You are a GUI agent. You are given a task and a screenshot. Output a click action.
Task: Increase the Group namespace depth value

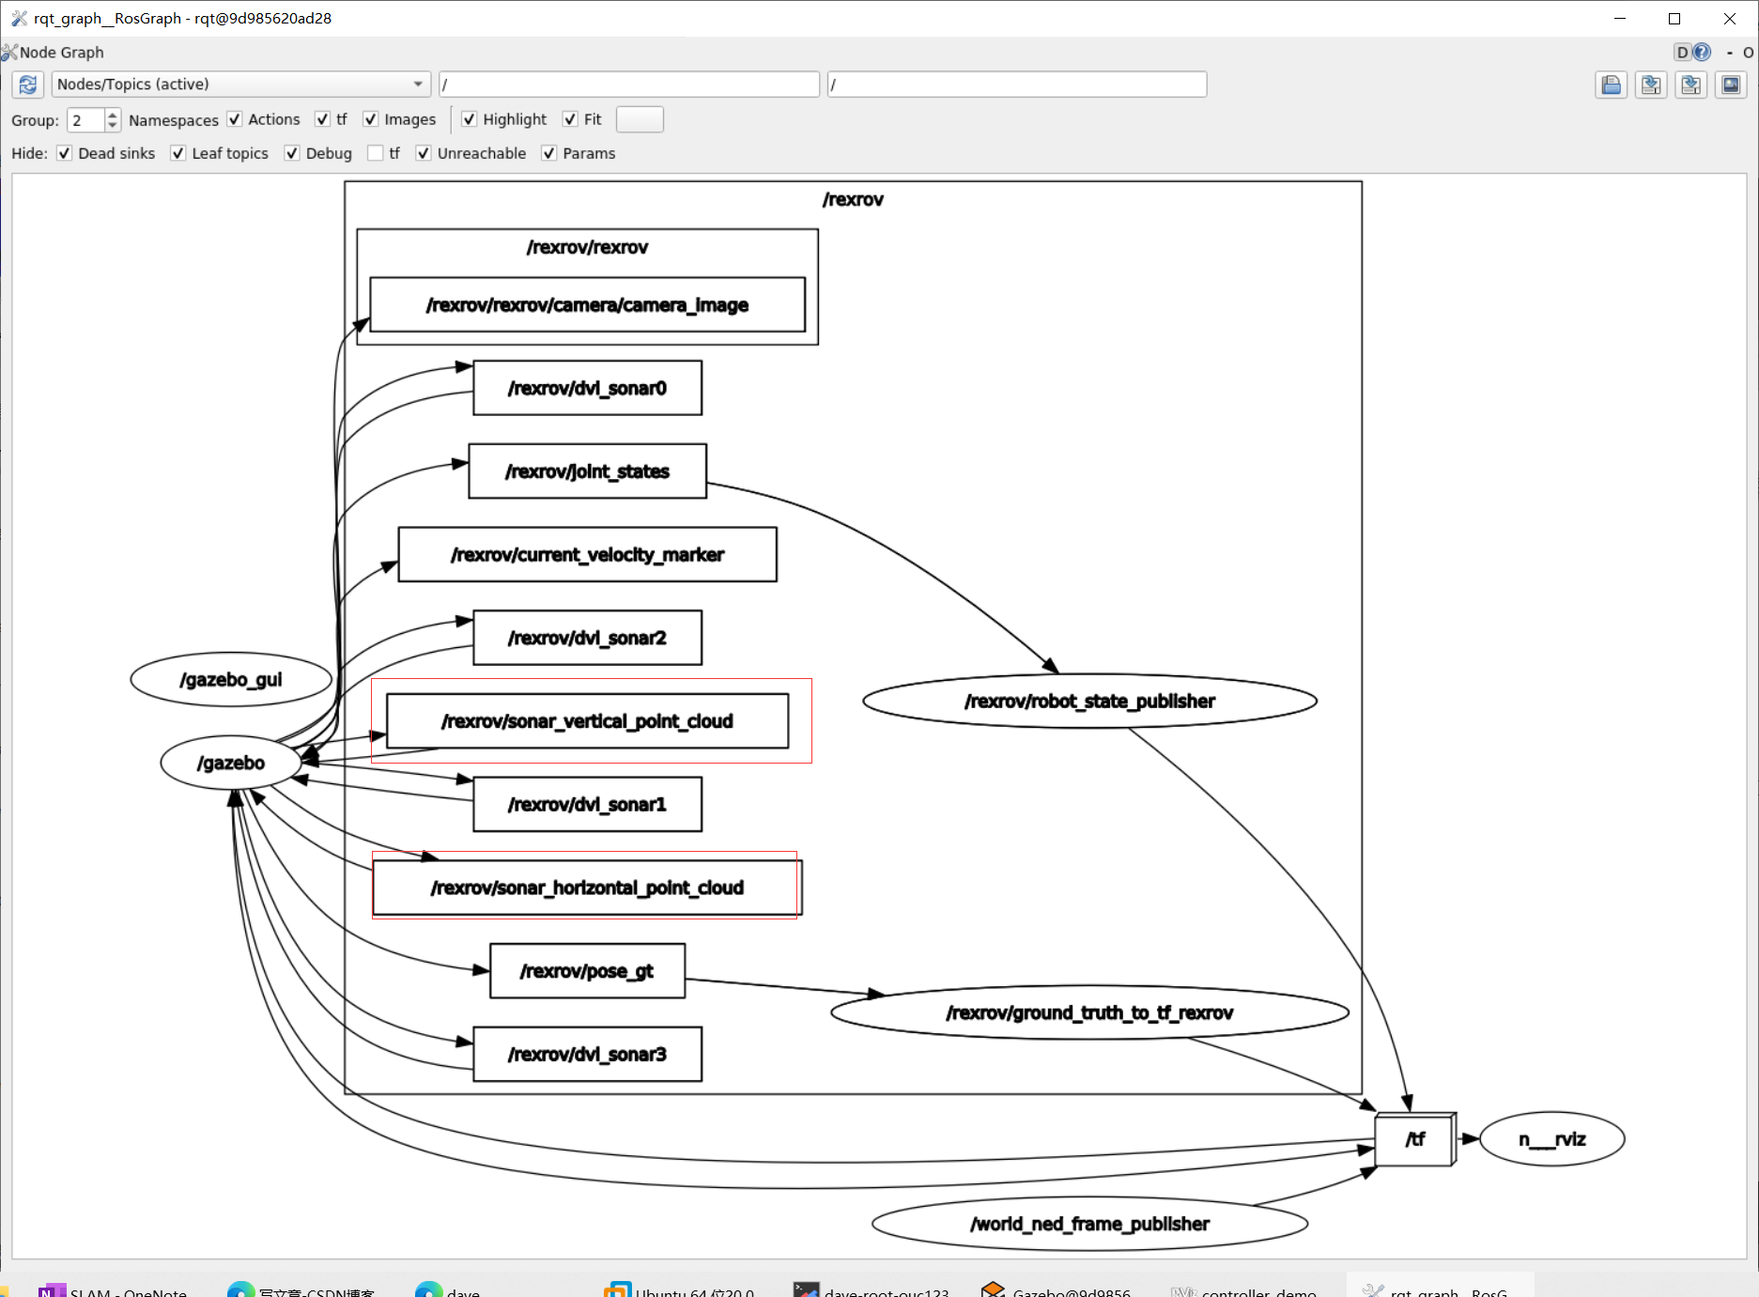[113, 115]
